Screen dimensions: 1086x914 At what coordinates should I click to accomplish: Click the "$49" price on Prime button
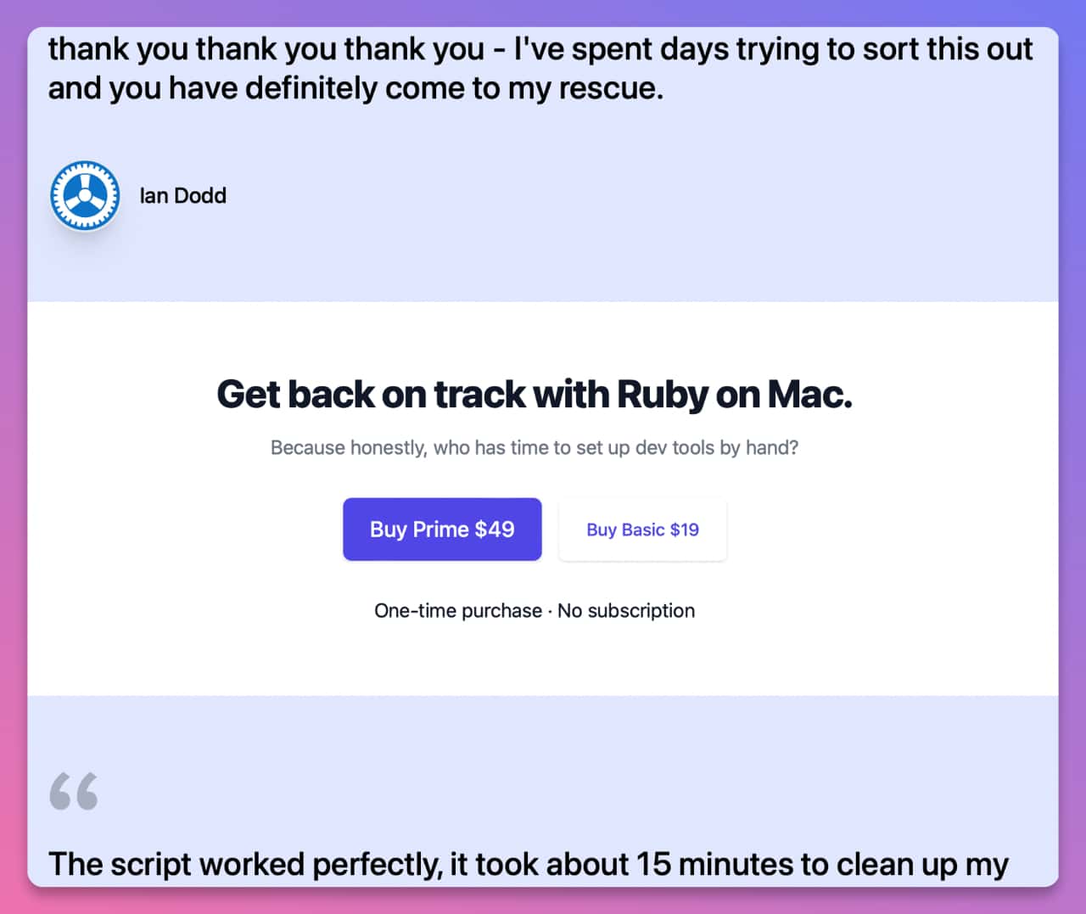pos(495,530)
